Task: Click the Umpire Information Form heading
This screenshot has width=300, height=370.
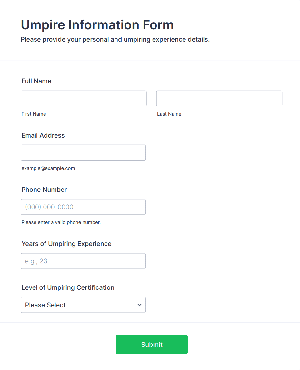Action: (x=97, y=25)
